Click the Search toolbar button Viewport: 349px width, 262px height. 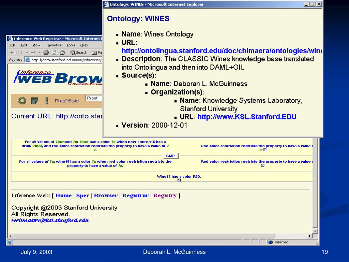coord(79,53)
